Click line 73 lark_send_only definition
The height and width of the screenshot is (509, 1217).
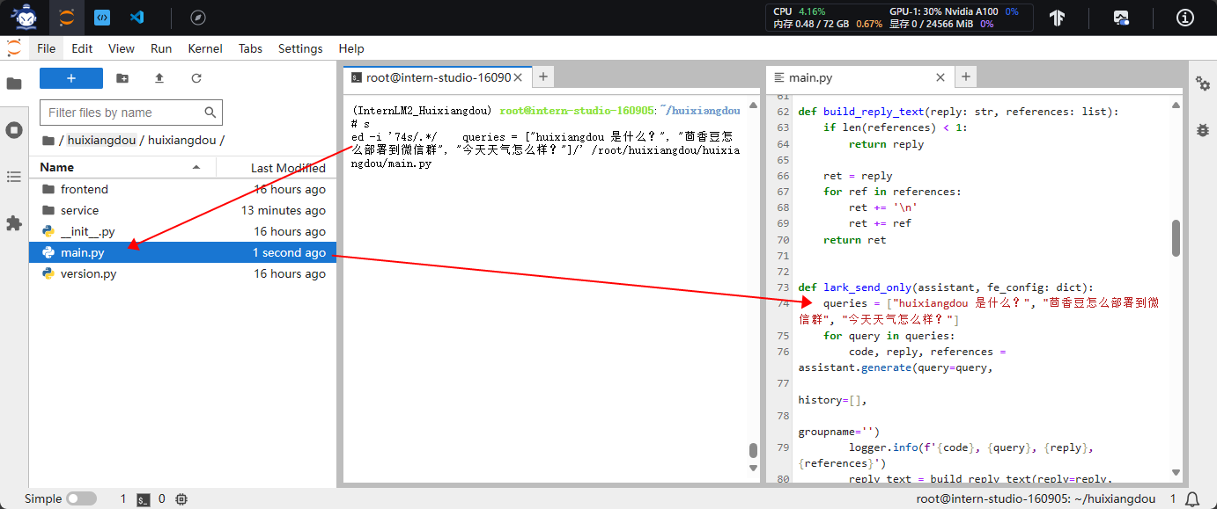click(945, 287)
